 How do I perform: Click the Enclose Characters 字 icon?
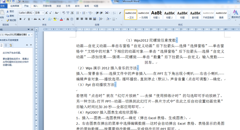72,19
